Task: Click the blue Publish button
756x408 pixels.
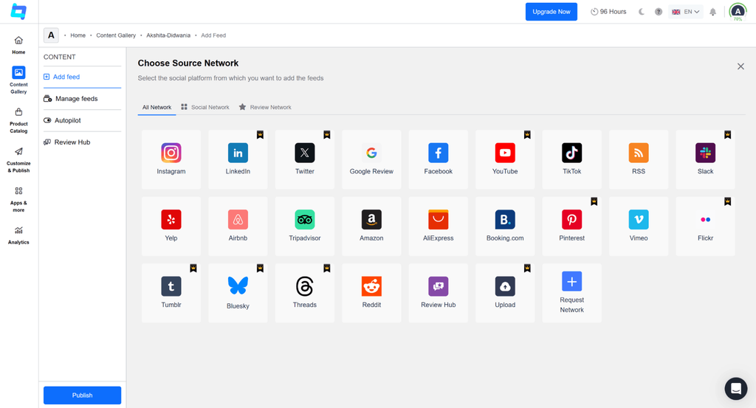Action: click(82, 395)
